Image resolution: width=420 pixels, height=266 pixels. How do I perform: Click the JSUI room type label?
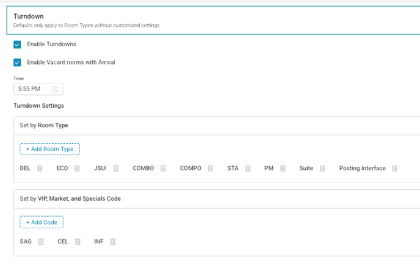pos(100,169)
